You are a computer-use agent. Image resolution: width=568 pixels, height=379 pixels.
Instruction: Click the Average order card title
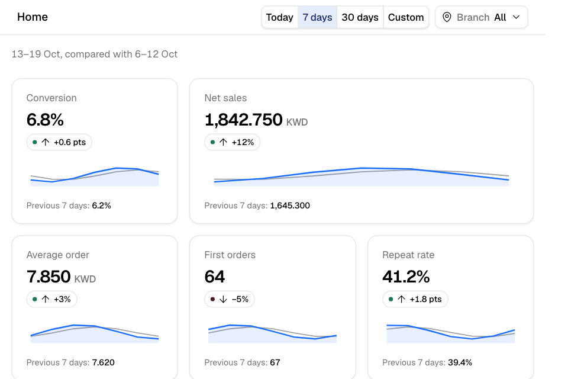tap(58, 255)
